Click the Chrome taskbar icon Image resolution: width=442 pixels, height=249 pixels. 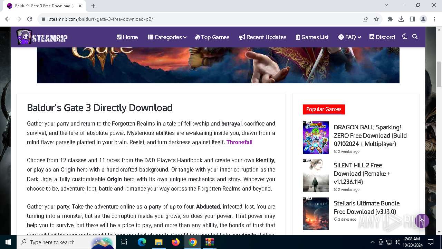click(x=193, y=242)
